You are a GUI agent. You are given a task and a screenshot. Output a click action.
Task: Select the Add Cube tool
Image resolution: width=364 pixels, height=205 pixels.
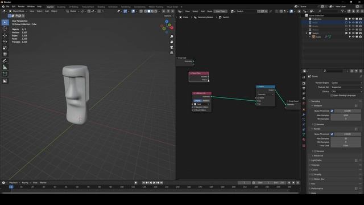click(x=5, y=74)
